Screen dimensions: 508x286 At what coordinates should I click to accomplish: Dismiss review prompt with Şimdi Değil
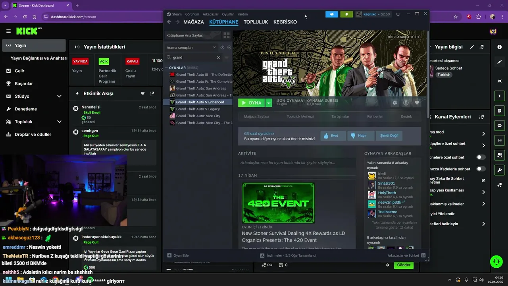(x=389, y=135)
